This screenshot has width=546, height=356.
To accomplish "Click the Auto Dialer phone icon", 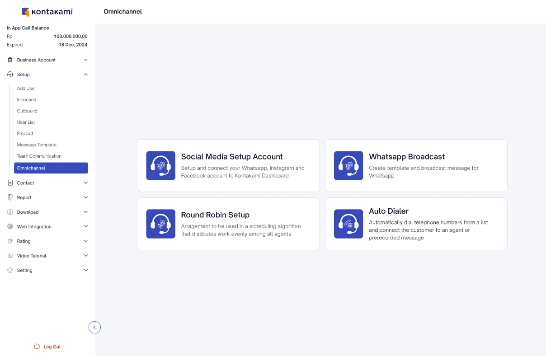I will [348, 224].
